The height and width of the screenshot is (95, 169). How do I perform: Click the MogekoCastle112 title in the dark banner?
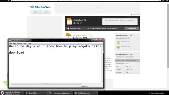pos(80,20)
